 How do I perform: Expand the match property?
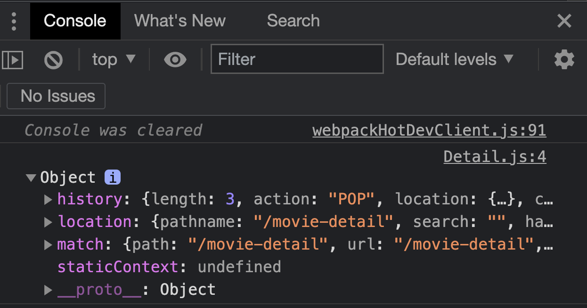(48, 244)
